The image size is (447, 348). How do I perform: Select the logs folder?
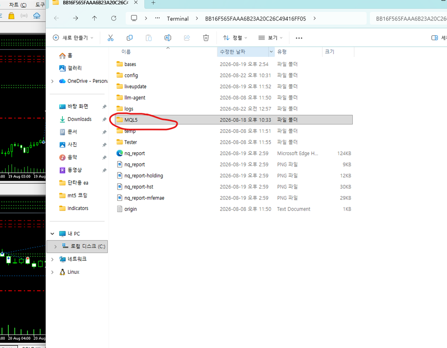click(x=234, y=109)
